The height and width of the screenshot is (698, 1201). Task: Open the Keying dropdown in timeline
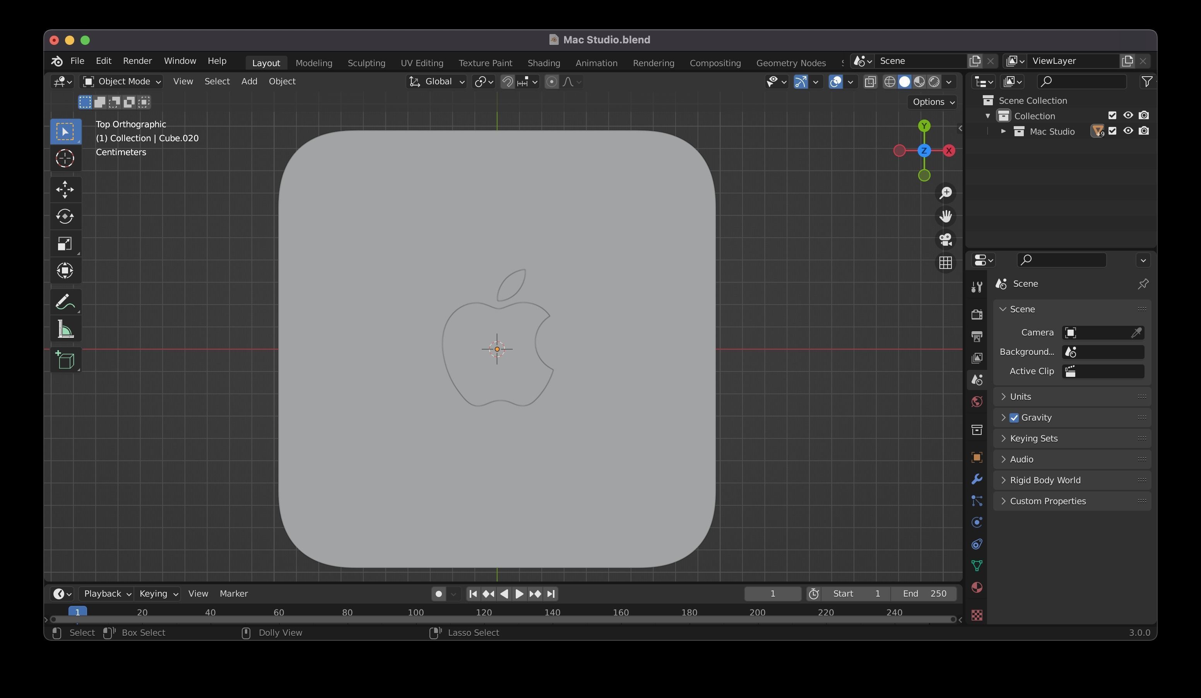coord(158,594)
